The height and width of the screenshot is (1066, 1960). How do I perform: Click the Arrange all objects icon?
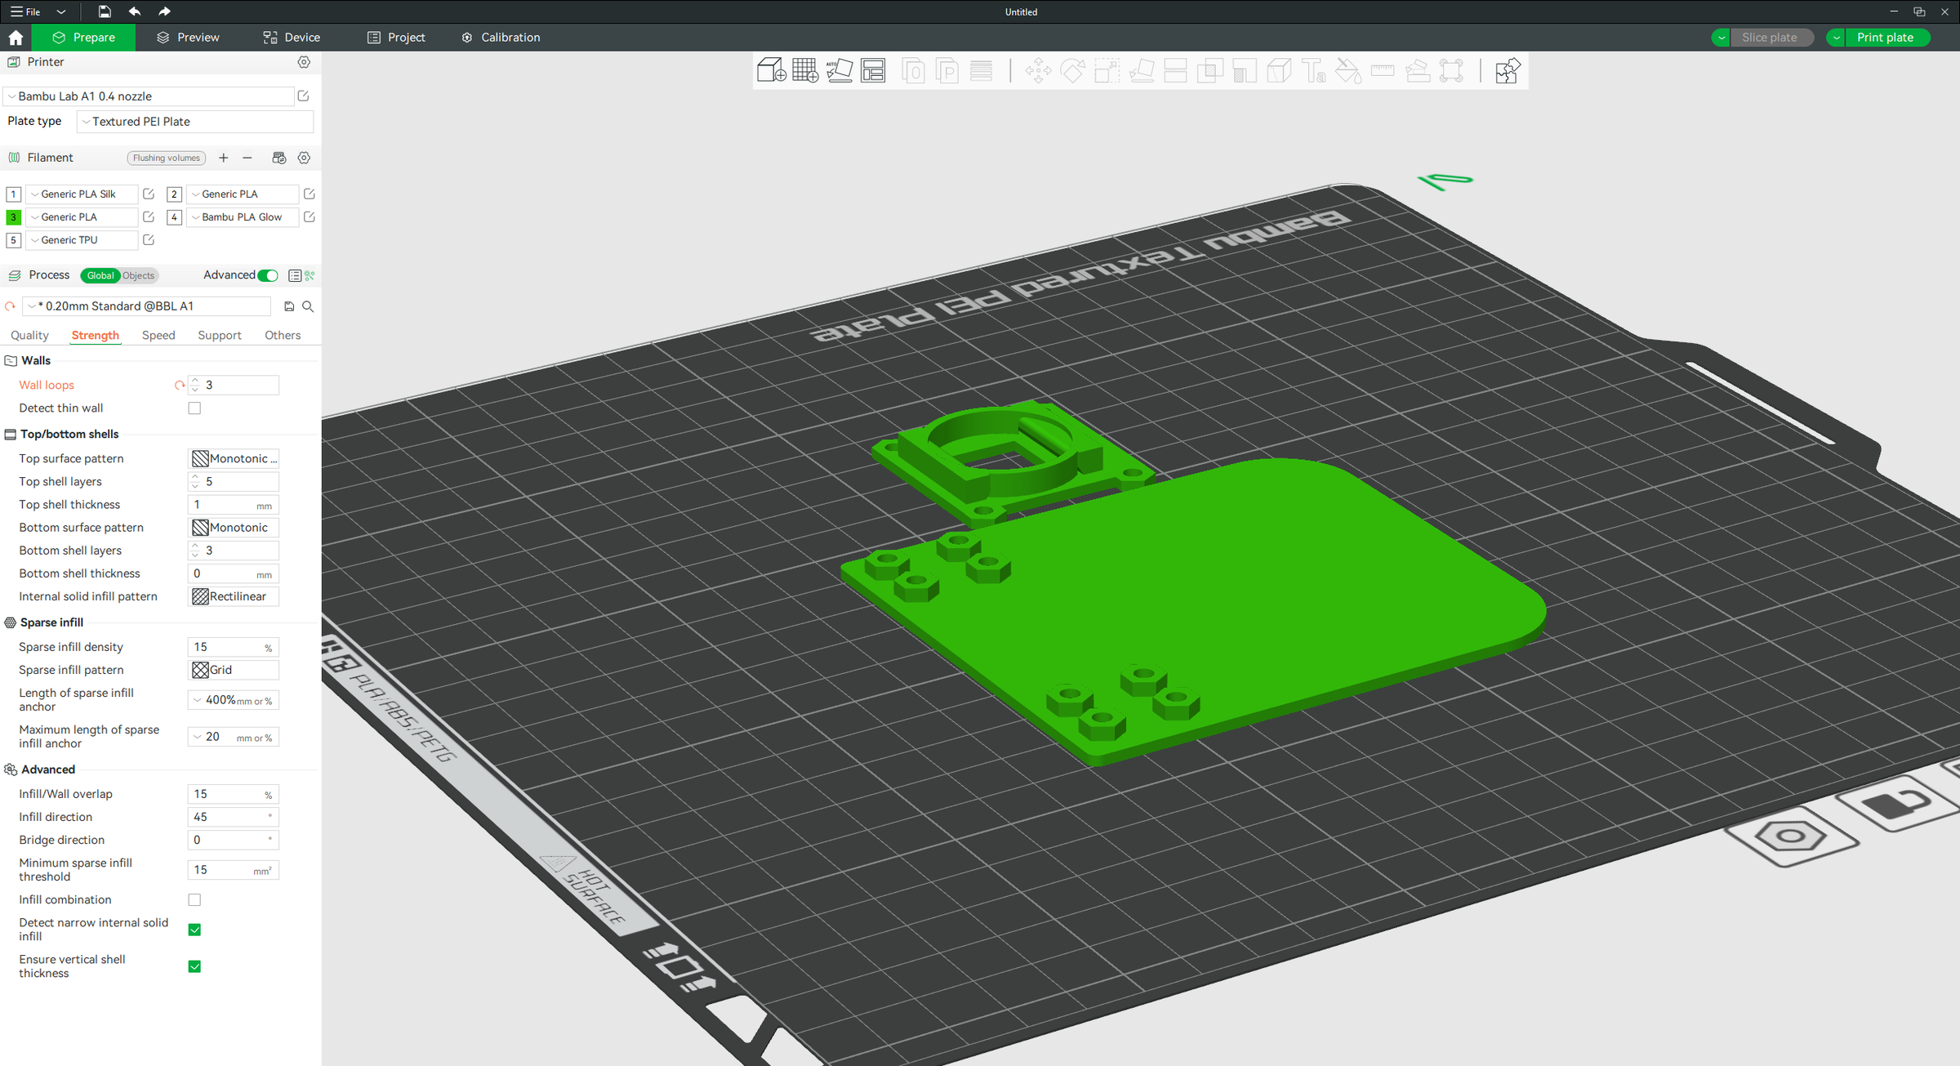[873, 70]
